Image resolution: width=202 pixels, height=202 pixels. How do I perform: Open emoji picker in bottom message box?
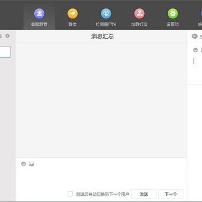coord(24,164)
